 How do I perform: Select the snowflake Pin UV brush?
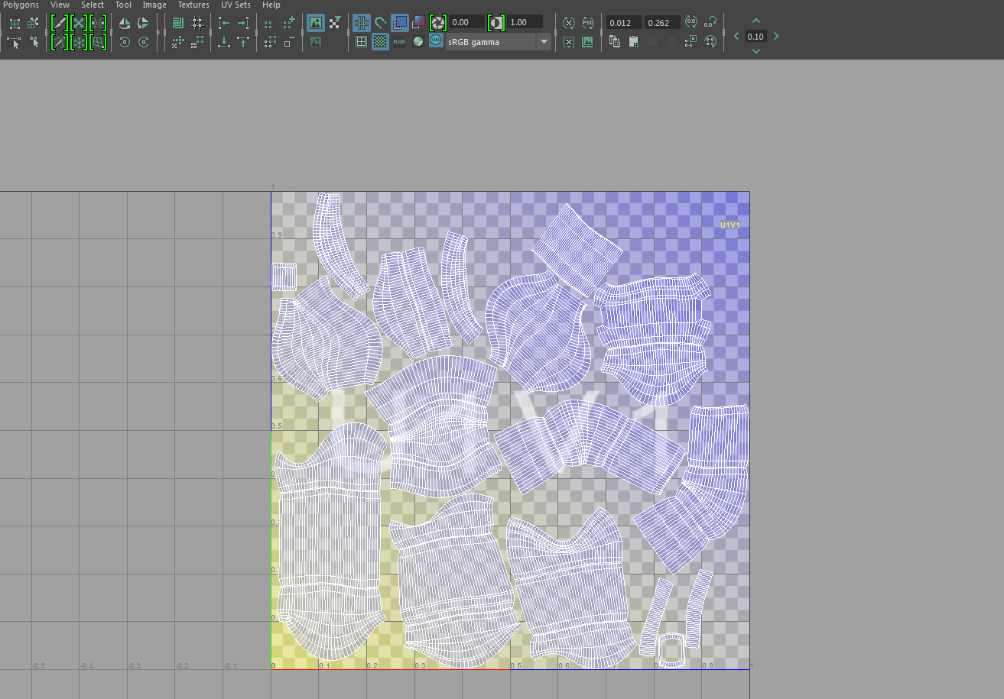pyautogui.click(x=79, y=42)
